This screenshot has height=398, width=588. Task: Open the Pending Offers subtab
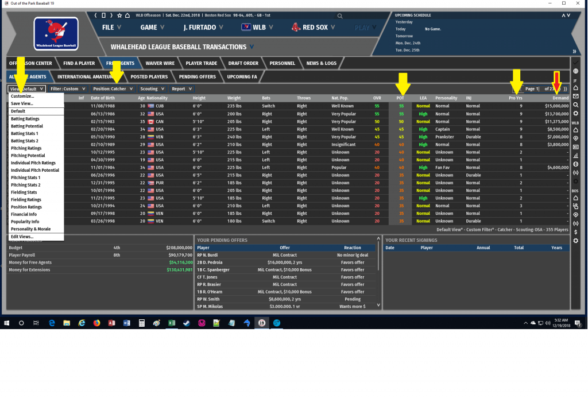click(x=198, y=77)
